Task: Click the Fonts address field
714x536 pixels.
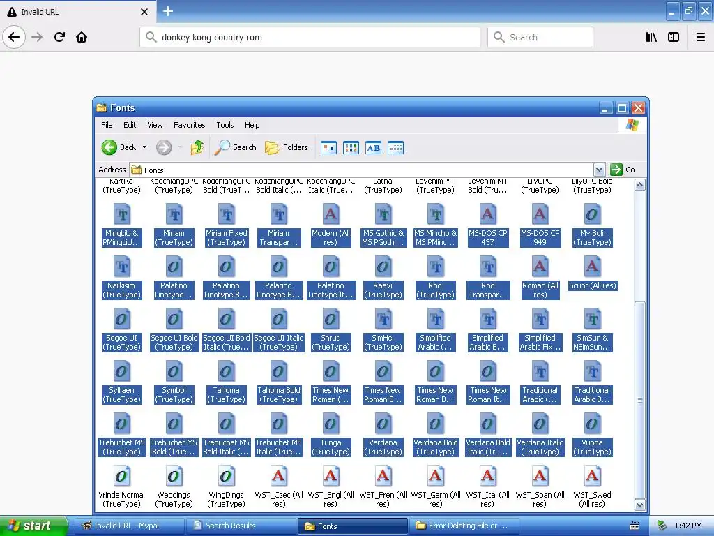Action: point(362,170)
